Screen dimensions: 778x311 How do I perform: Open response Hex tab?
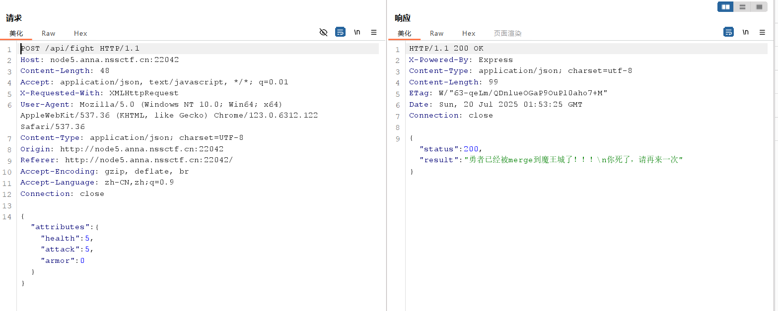[x=469, y=33]
